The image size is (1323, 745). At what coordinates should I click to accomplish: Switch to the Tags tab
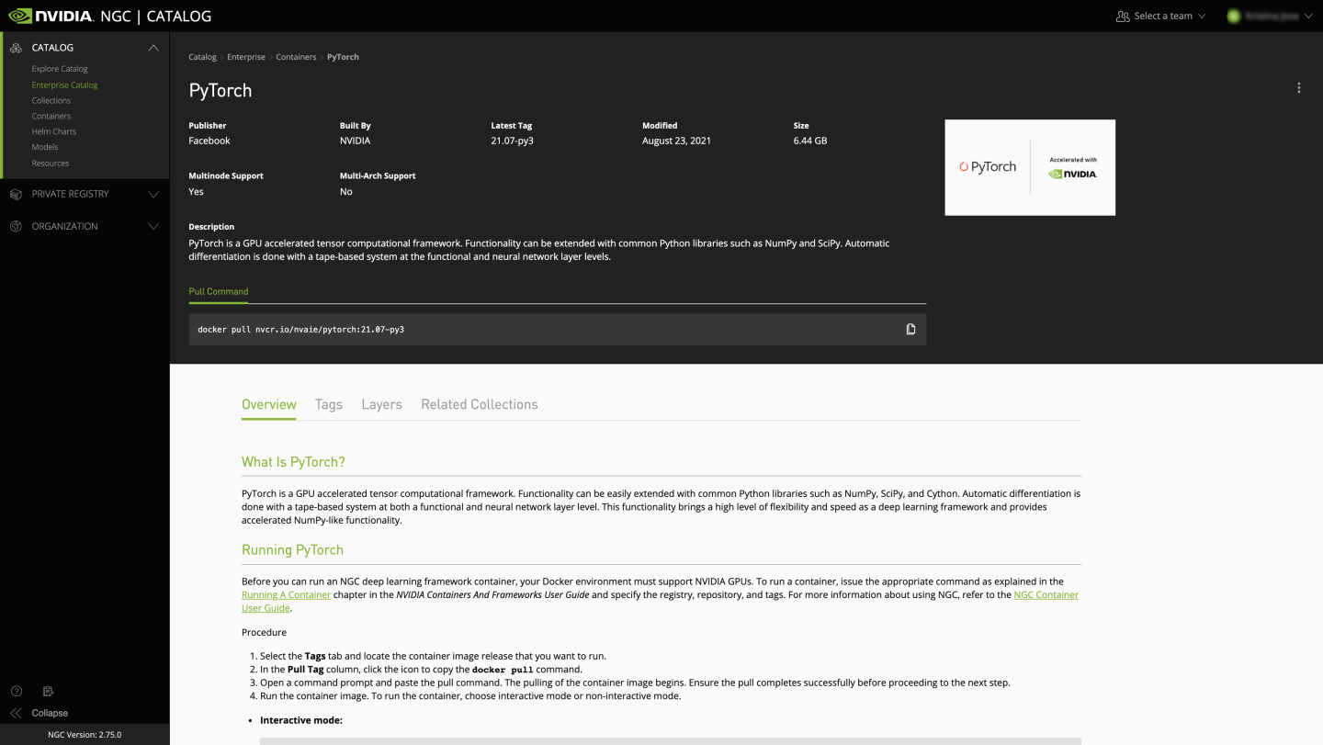tap(328, 404)
